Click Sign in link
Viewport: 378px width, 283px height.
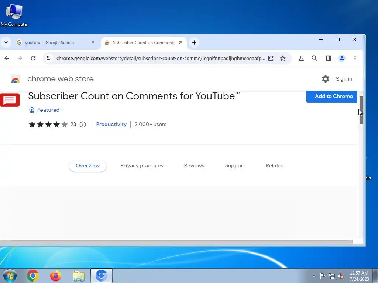coord(344,79)
